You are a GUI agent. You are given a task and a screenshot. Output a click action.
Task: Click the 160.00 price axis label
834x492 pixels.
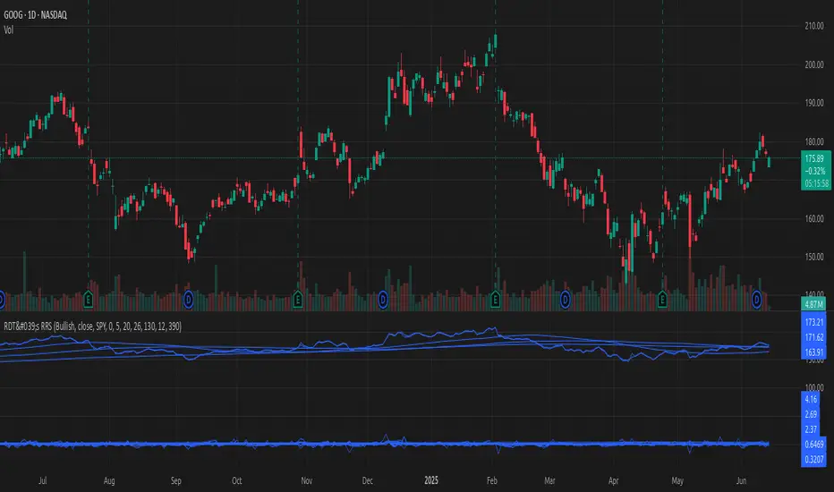point(813,218)
